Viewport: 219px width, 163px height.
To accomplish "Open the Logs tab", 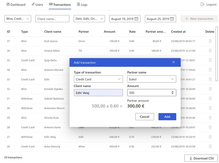I will point(82,5).
